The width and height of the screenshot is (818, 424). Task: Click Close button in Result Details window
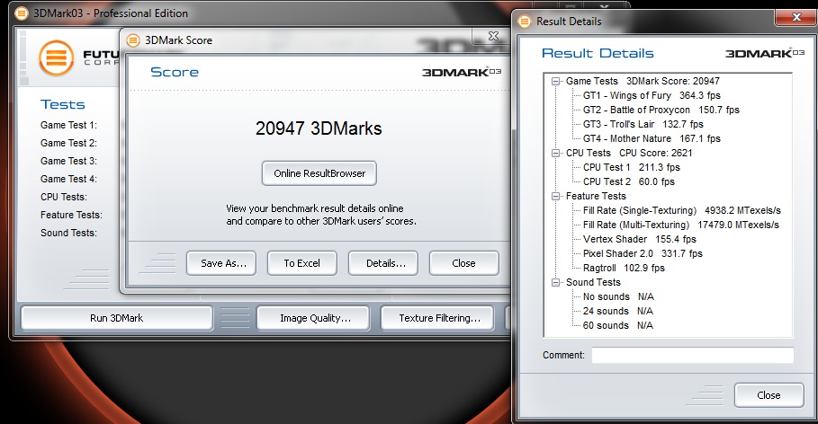[769, 395]
